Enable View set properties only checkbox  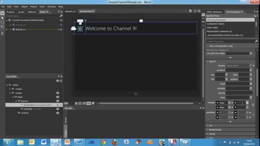point(207,46)
